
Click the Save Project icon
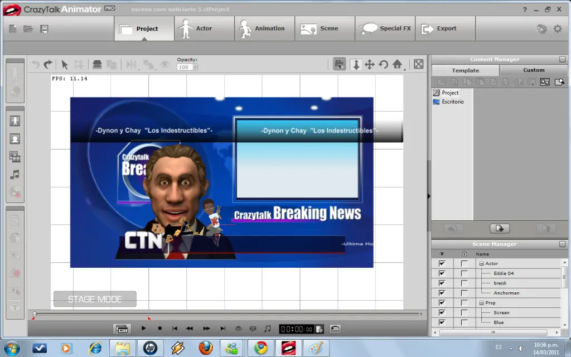[44, 29]
